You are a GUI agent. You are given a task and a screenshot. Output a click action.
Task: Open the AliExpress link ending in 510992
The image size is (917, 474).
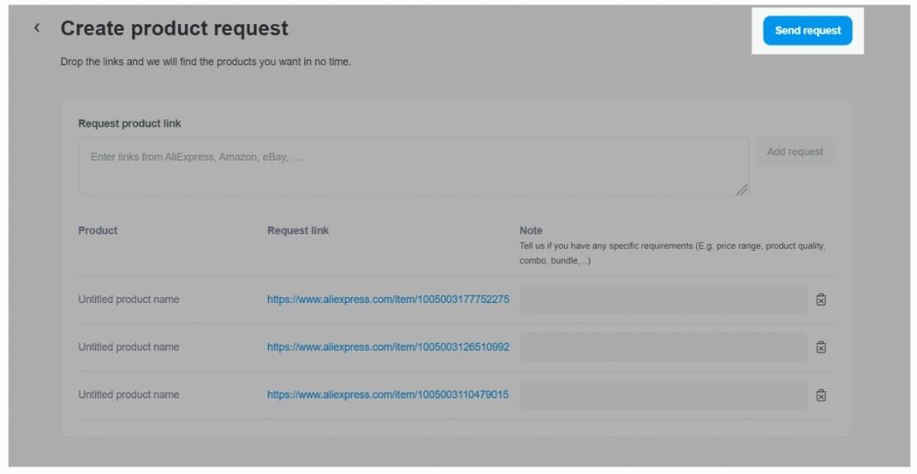coord(387,347)
